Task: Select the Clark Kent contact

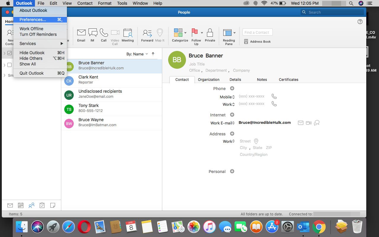Action: [x=112, y=81]
